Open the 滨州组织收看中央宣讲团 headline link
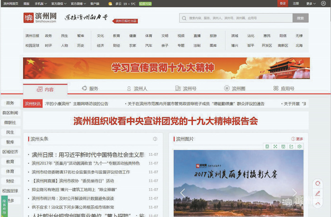Screen dimensions: 331x217 click(165, 121)
